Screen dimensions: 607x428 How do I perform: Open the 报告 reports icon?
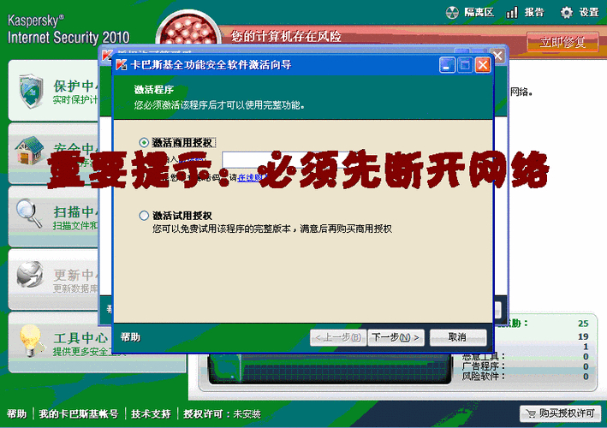(x=512, y=12)
